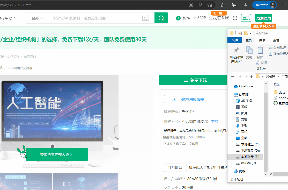Open the 全部 category dropdown in search bar
Image resolution: width=288 pixels, height=190 pixels.
tap(37, 18)
